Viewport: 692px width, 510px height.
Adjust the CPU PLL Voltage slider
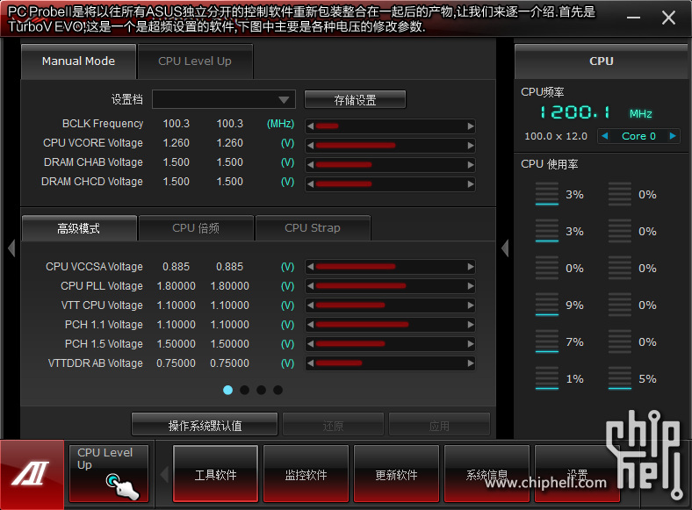point(391,286)
